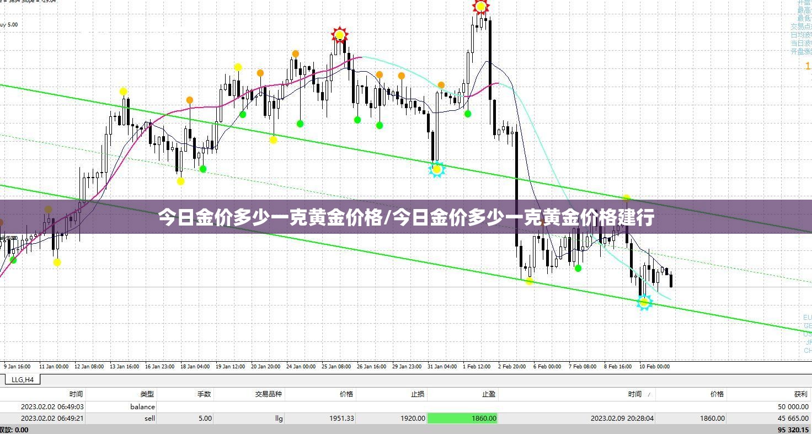
Task: Click the 1920.00 stop loss cell
Action: (x=413, y=418)
